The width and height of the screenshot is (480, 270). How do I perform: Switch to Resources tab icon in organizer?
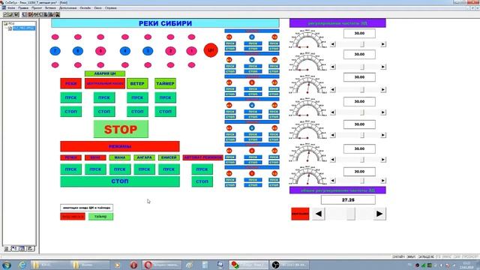tap(30, 248)
